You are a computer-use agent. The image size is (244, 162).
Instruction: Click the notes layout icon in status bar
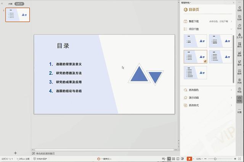[x=182, y=159]
